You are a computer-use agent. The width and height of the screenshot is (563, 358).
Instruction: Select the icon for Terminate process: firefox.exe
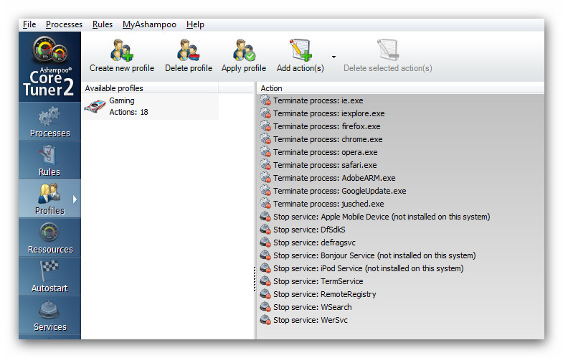[x=265, y=126]
